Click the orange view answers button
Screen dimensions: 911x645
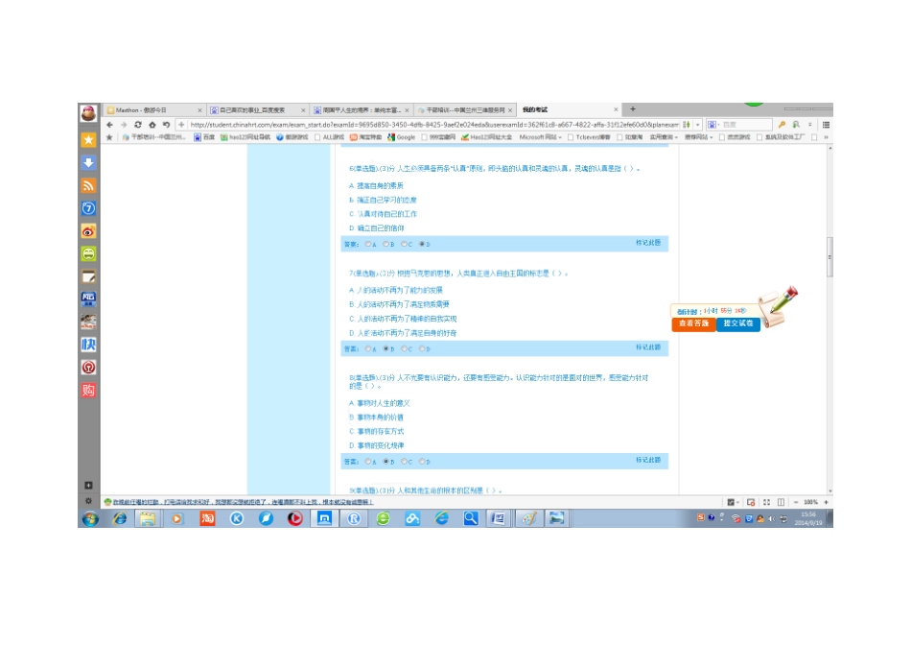pyautogui.click(x=693, y=323)
